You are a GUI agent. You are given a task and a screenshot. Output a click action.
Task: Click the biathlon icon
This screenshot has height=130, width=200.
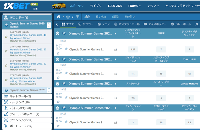[6, 108]
